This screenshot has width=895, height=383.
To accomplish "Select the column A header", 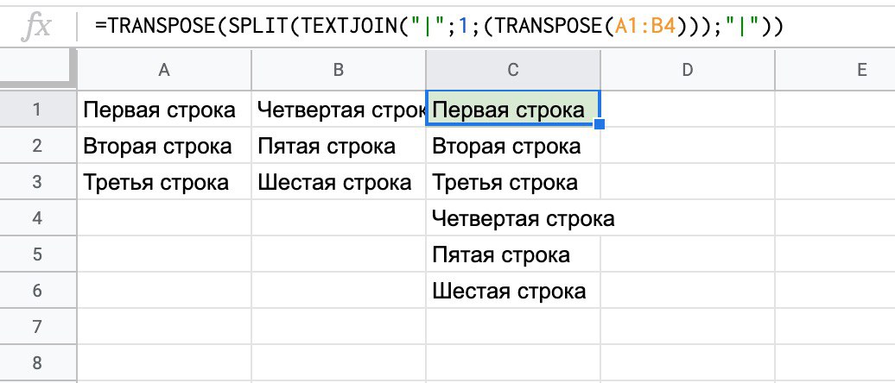I will [164, 71].
